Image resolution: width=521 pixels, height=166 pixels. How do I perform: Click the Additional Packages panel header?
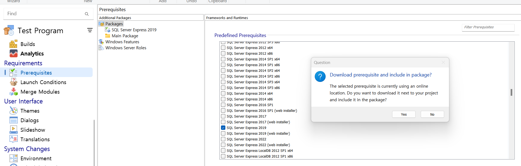tap(151, 18)
